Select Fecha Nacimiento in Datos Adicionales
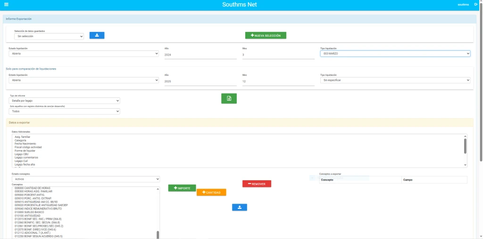The height and width of the screenshot is (239, 483). [25, 144]
